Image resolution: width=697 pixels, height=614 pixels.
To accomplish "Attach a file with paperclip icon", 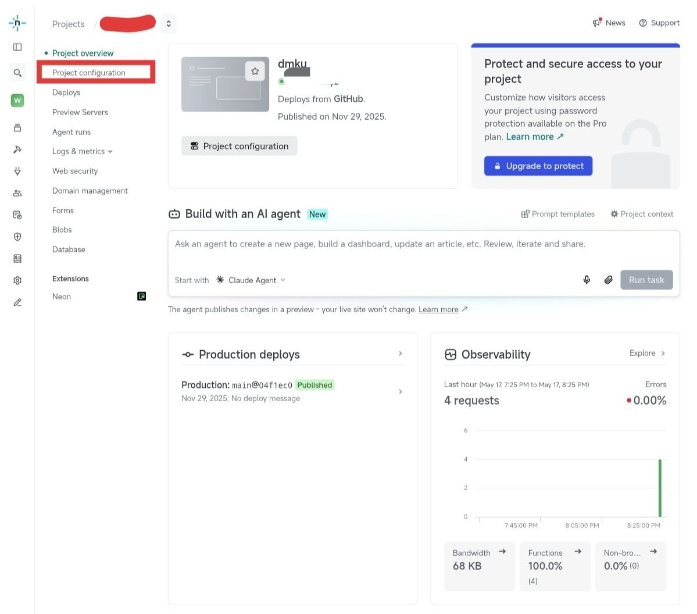I will (x=609, y=280).
